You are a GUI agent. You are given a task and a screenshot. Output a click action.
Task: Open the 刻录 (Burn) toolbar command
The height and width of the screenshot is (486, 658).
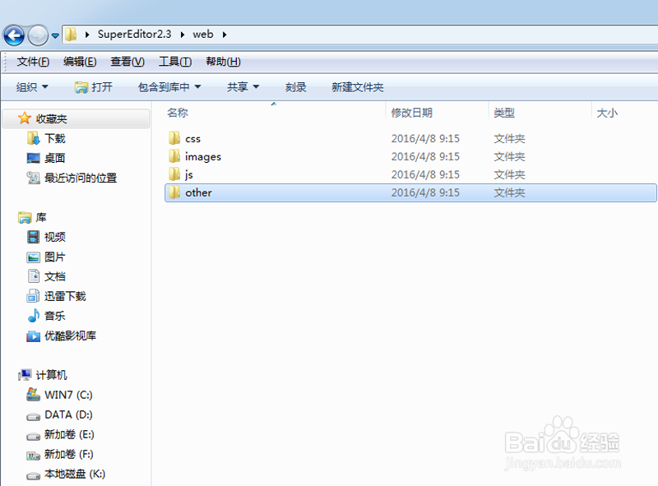pos(295,86)
